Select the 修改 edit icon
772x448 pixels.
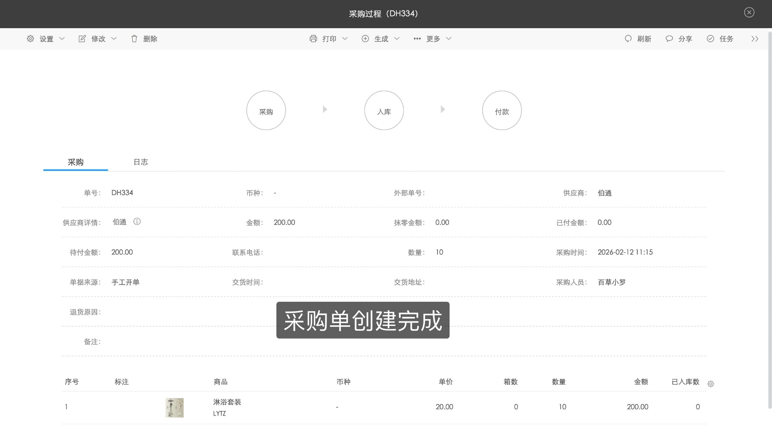(x=82, y=39)
